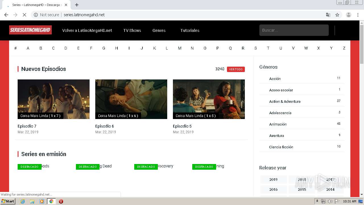Screen dimensions: 364x205
Task: Launch Internet Explorer from the taskbar
Action: click(x=22, y=201)
